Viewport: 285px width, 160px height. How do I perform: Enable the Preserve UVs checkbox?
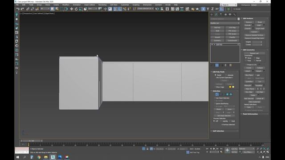246,64
